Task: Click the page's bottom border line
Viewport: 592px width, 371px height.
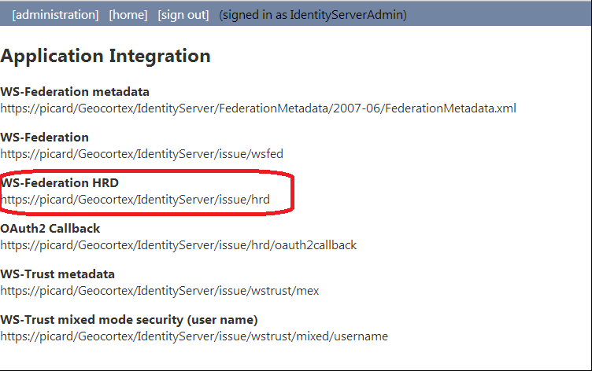Action: (x=296, y=370)
